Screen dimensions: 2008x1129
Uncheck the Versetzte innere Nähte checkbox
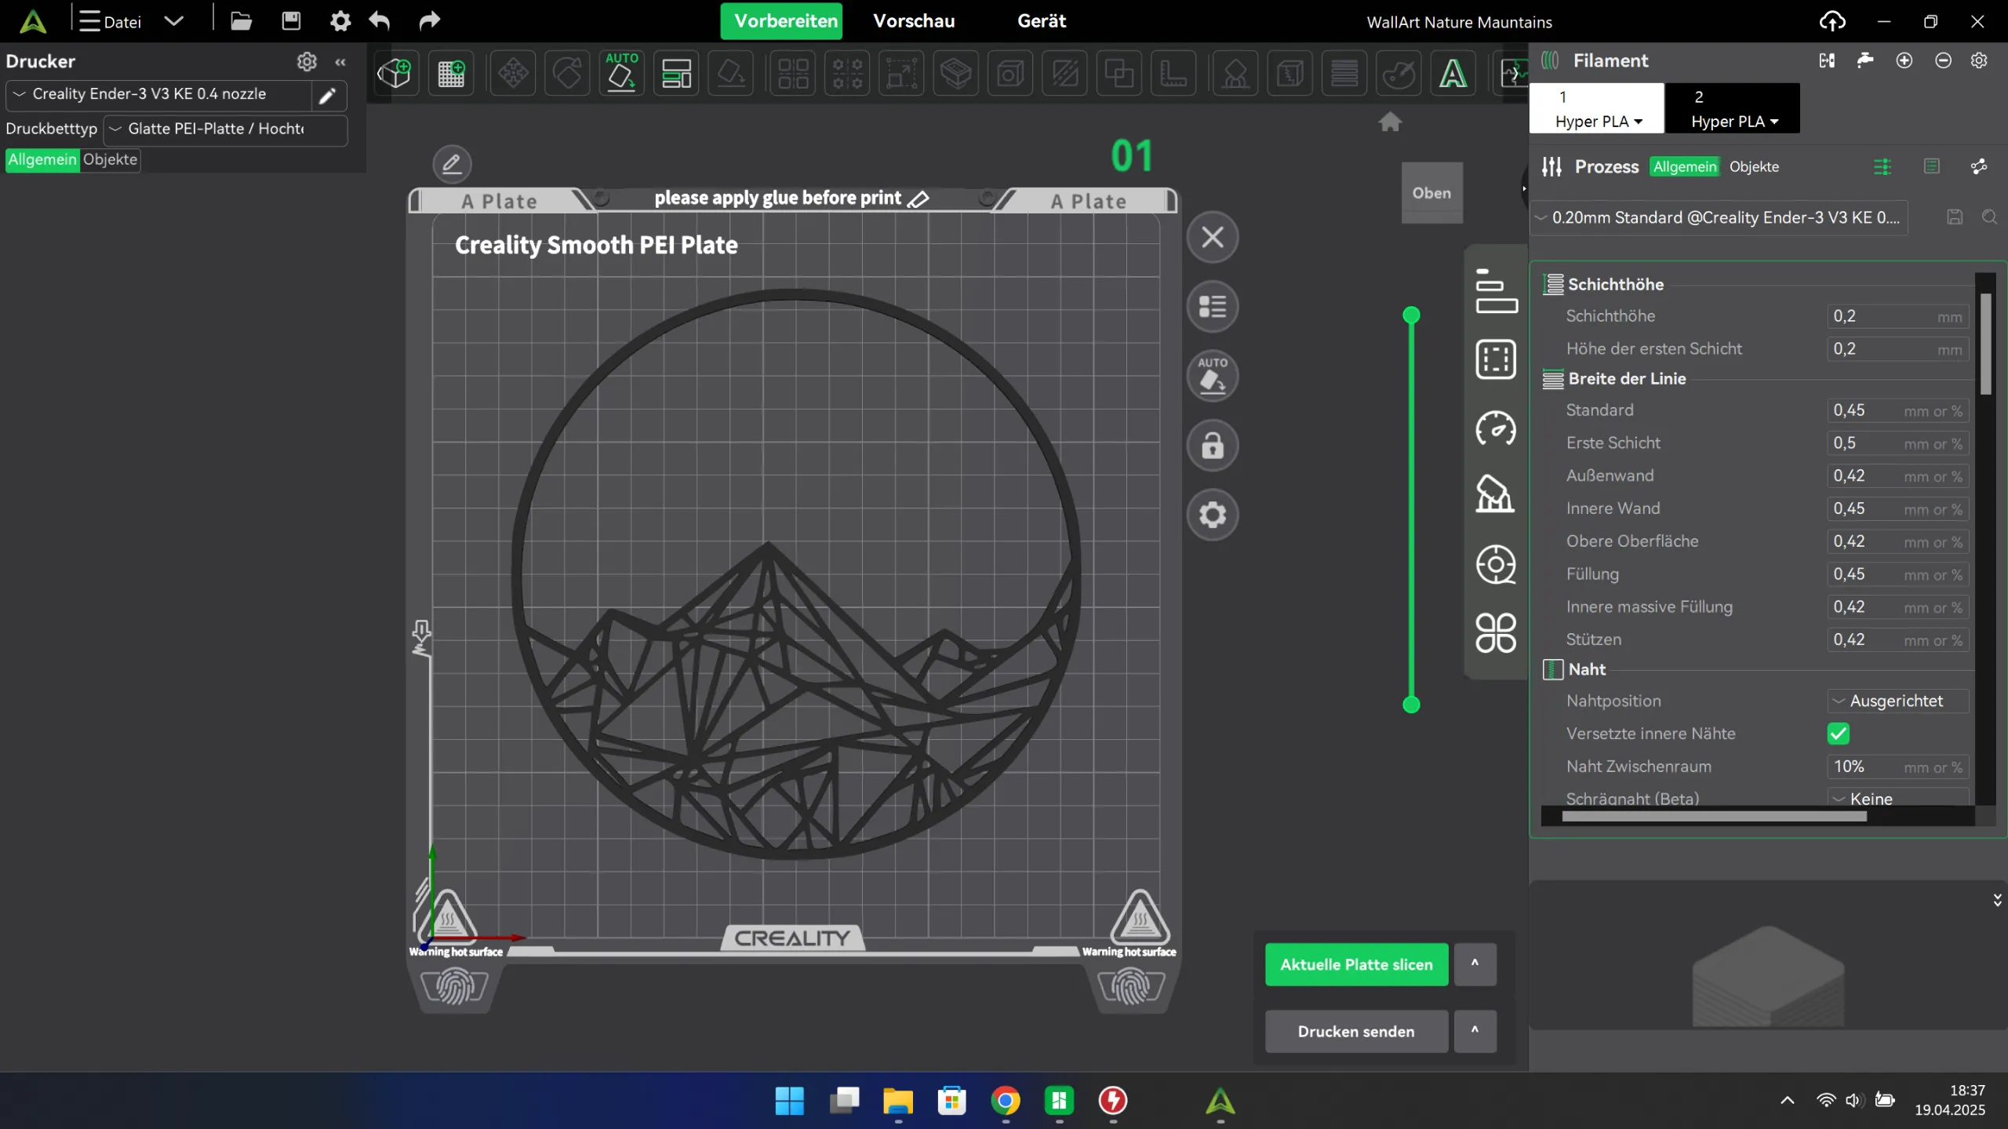(x=1838, y=734)
